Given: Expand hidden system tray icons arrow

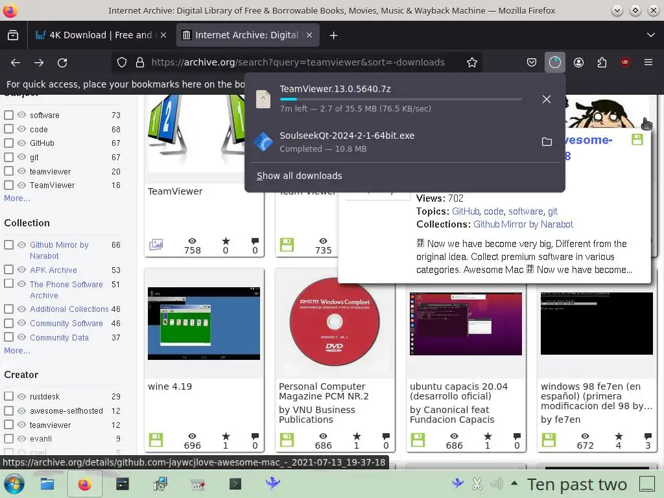Looking at the screenshot, I should pos(514,483).
